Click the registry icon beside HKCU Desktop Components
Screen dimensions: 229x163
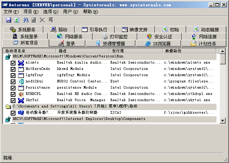(8, 119)
